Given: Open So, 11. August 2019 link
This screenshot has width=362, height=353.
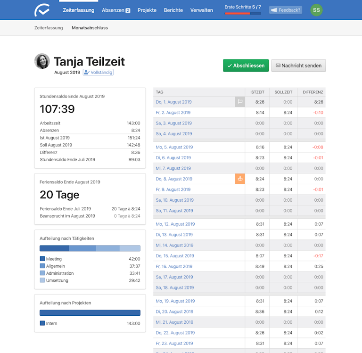Looking at the screenshot, I should pos(174,211).
